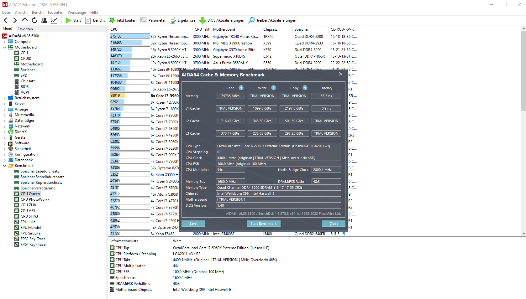Click Start Benchmark button
Image resolution: width=526 pixels, height=299 pixels.
(263, 224)
